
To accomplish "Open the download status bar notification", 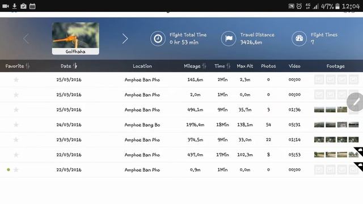I will (14, 6).
